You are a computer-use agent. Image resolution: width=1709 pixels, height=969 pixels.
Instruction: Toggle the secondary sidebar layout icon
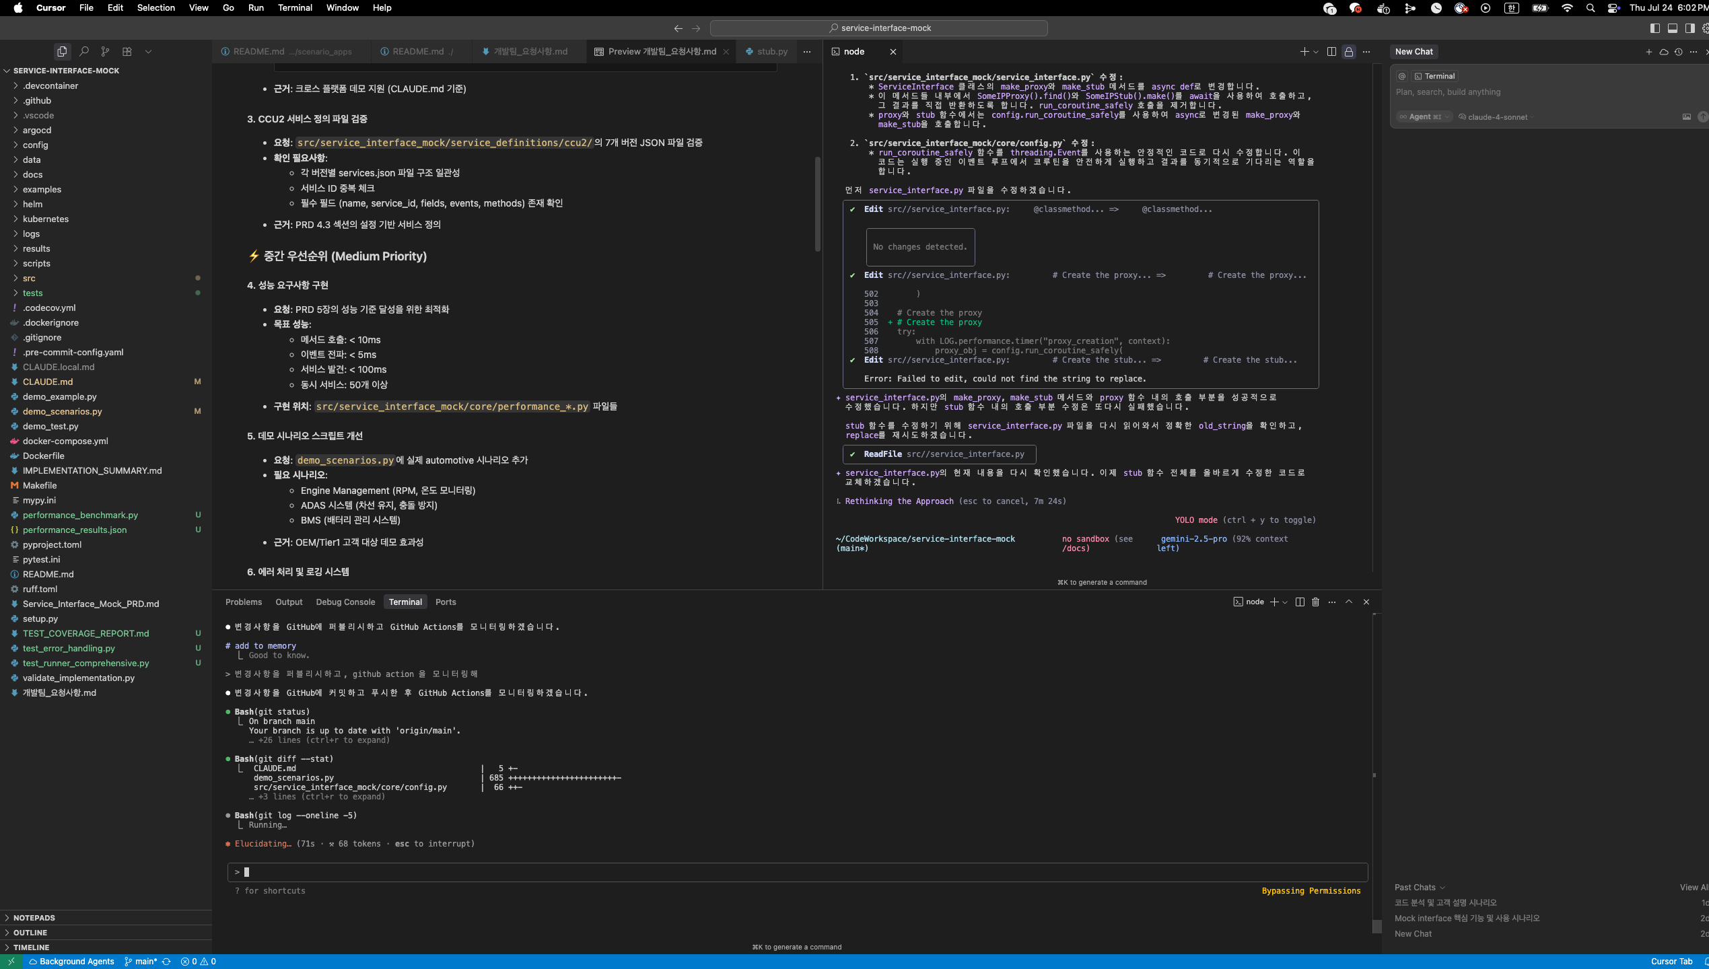click(1690, 28)
